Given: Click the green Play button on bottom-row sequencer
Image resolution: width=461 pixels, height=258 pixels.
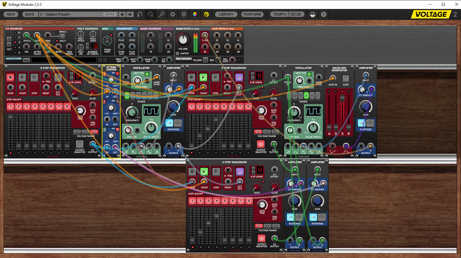Looking at the screenshot, I should 204,172.
